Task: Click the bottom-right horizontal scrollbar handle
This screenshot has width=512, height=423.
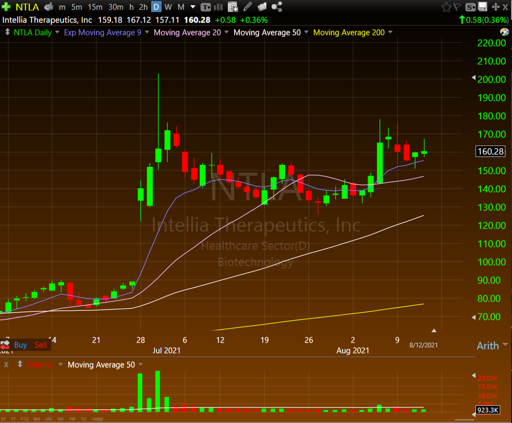Action: (465, 420)
